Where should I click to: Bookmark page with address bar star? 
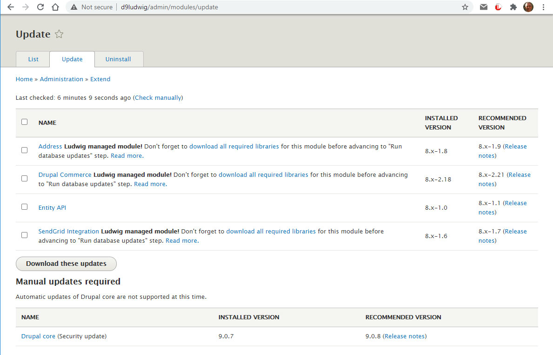coord(465,7)
